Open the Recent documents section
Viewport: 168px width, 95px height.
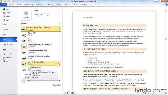point(5,30)
